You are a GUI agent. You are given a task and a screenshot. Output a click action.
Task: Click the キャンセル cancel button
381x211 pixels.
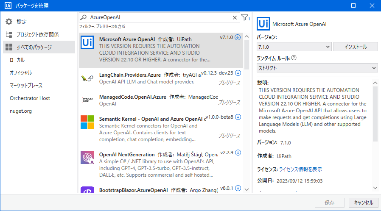(x=363, y=203)
